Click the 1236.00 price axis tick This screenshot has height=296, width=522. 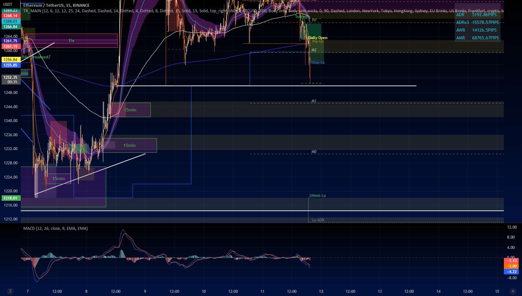11,135
